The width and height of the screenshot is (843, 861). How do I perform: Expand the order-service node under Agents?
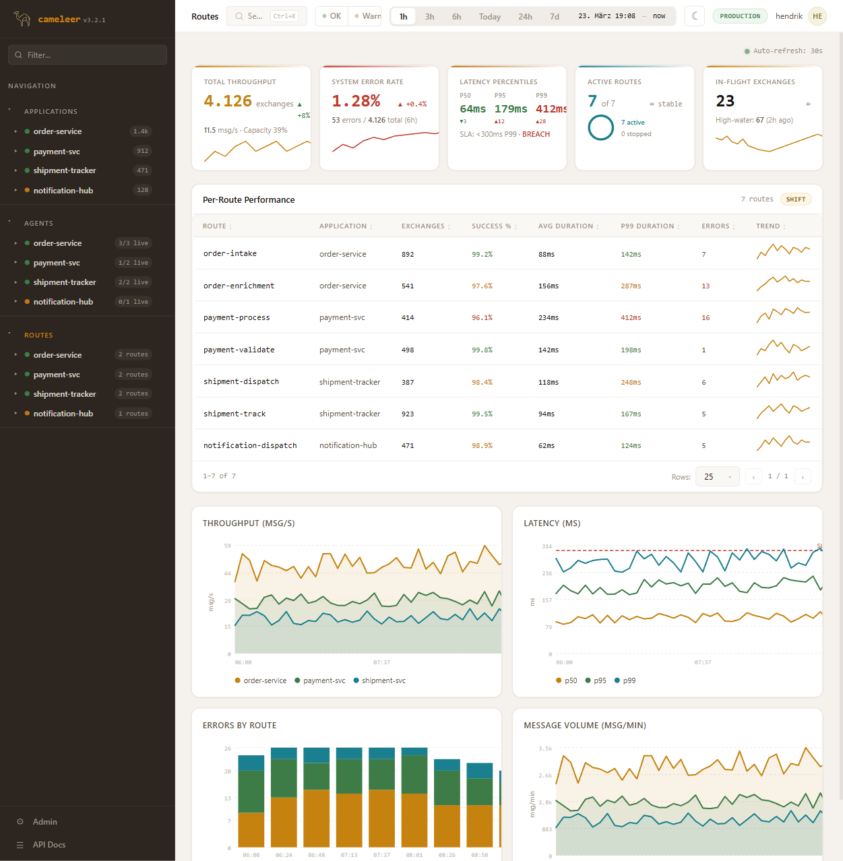[x=15, y=243]
